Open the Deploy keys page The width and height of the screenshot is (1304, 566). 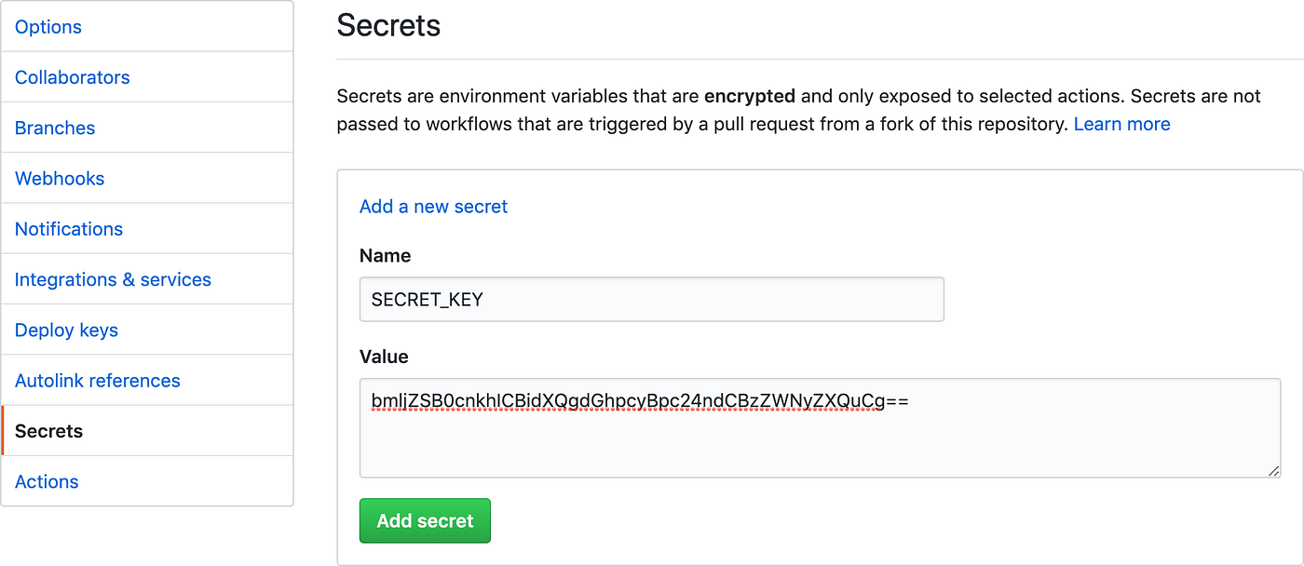66,330
